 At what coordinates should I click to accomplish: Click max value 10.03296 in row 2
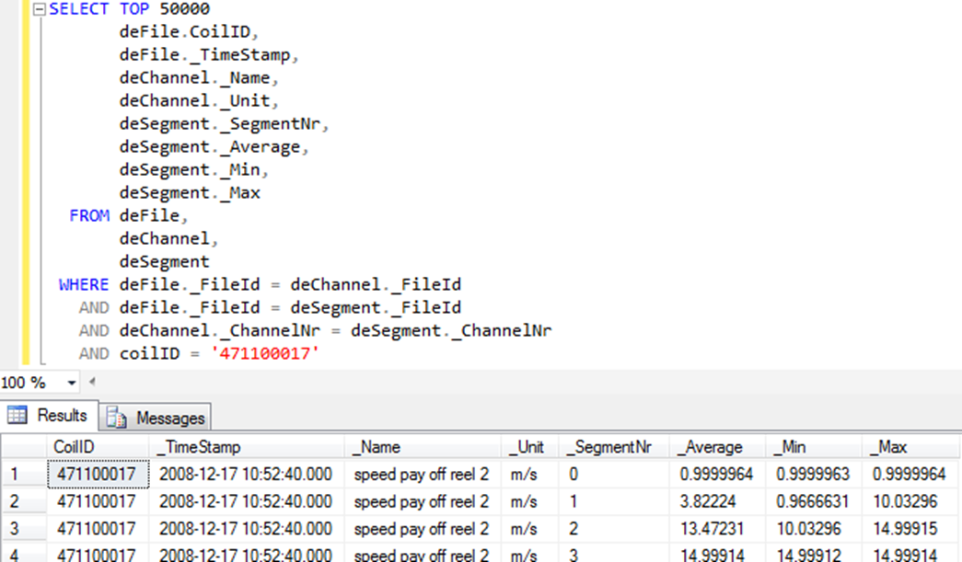(x=910, y=501)
